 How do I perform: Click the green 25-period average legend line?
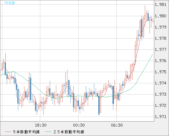point(48,132)
